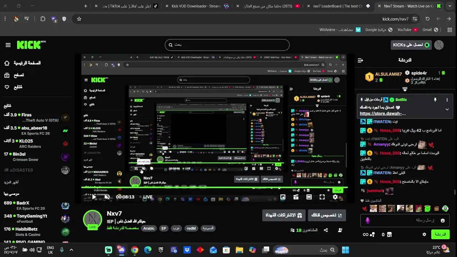
Task: Click the chat panel scrollbar
Action: (455, 192)
